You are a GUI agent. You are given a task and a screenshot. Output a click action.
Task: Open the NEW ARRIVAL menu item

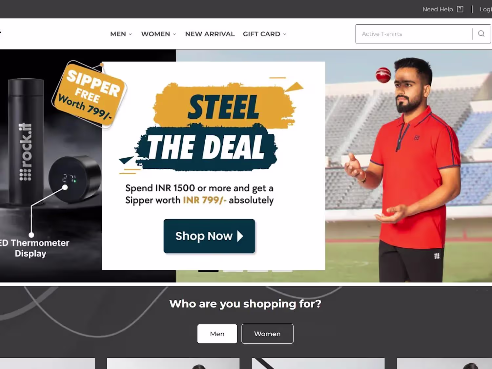click(x=210, y=34)
